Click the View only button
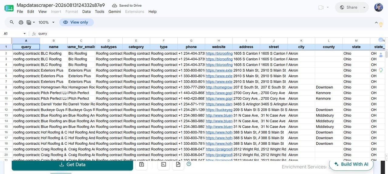 pos(77,22)
